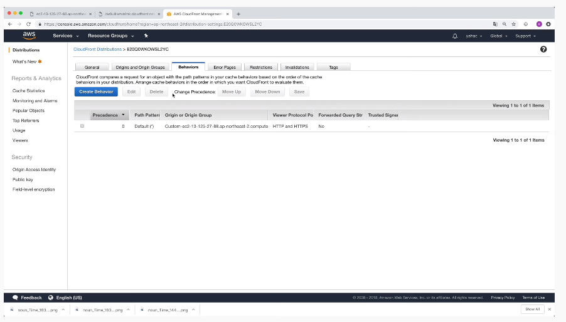Viewport: 566px width, 322px height.
Task: Open the notifications bell icon
Action: pyautogui.click(x=455, y=36)
